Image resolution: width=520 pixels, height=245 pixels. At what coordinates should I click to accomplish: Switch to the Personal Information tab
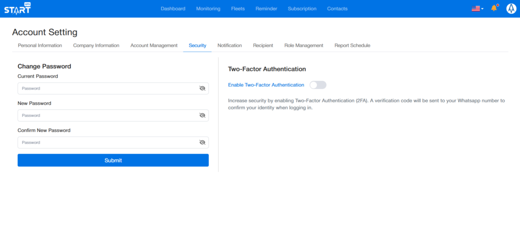tap(40, 46)
